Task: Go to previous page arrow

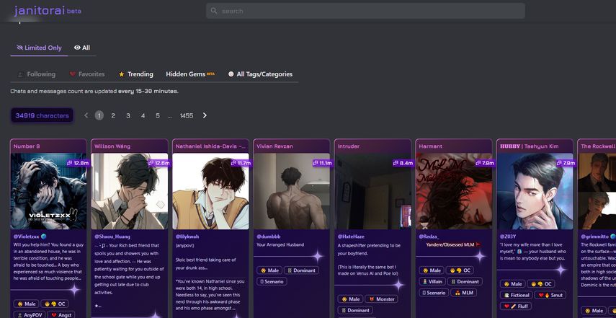Action: coord(86,115)
